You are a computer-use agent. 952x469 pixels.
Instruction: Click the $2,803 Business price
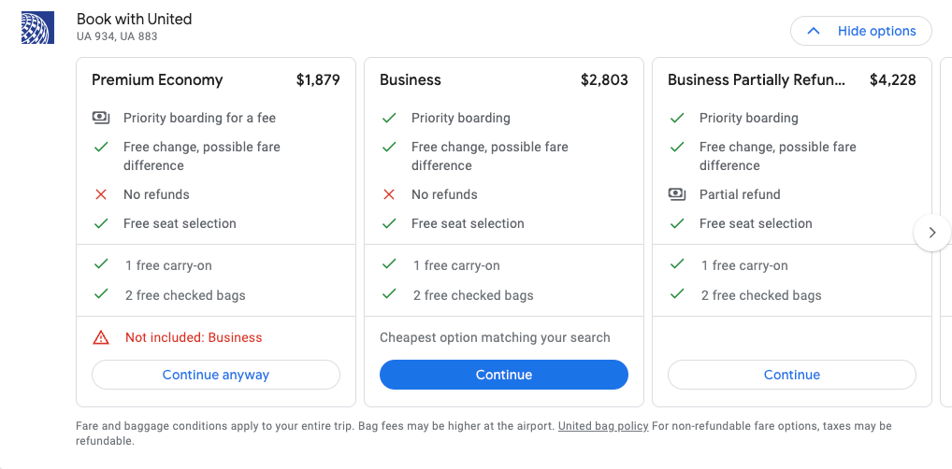tap(604, 80)
